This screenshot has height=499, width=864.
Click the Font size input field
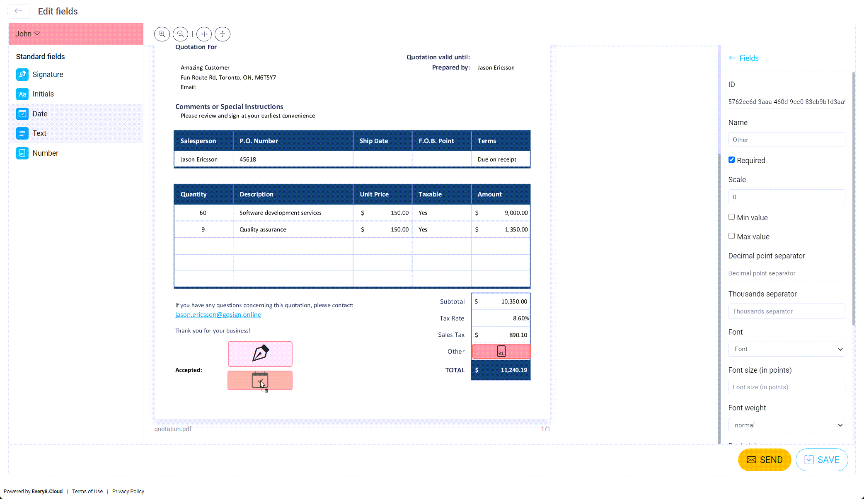pyautogui.click(x=786, y=387)
